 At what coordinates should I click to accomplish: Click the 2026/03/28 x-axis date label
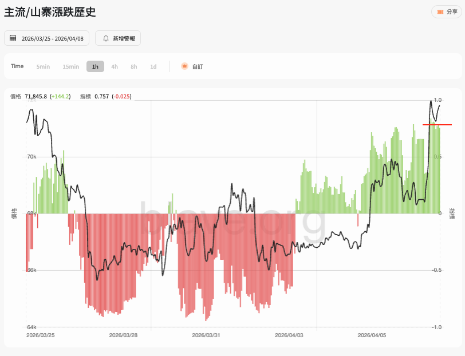click(x=123, y=335)
